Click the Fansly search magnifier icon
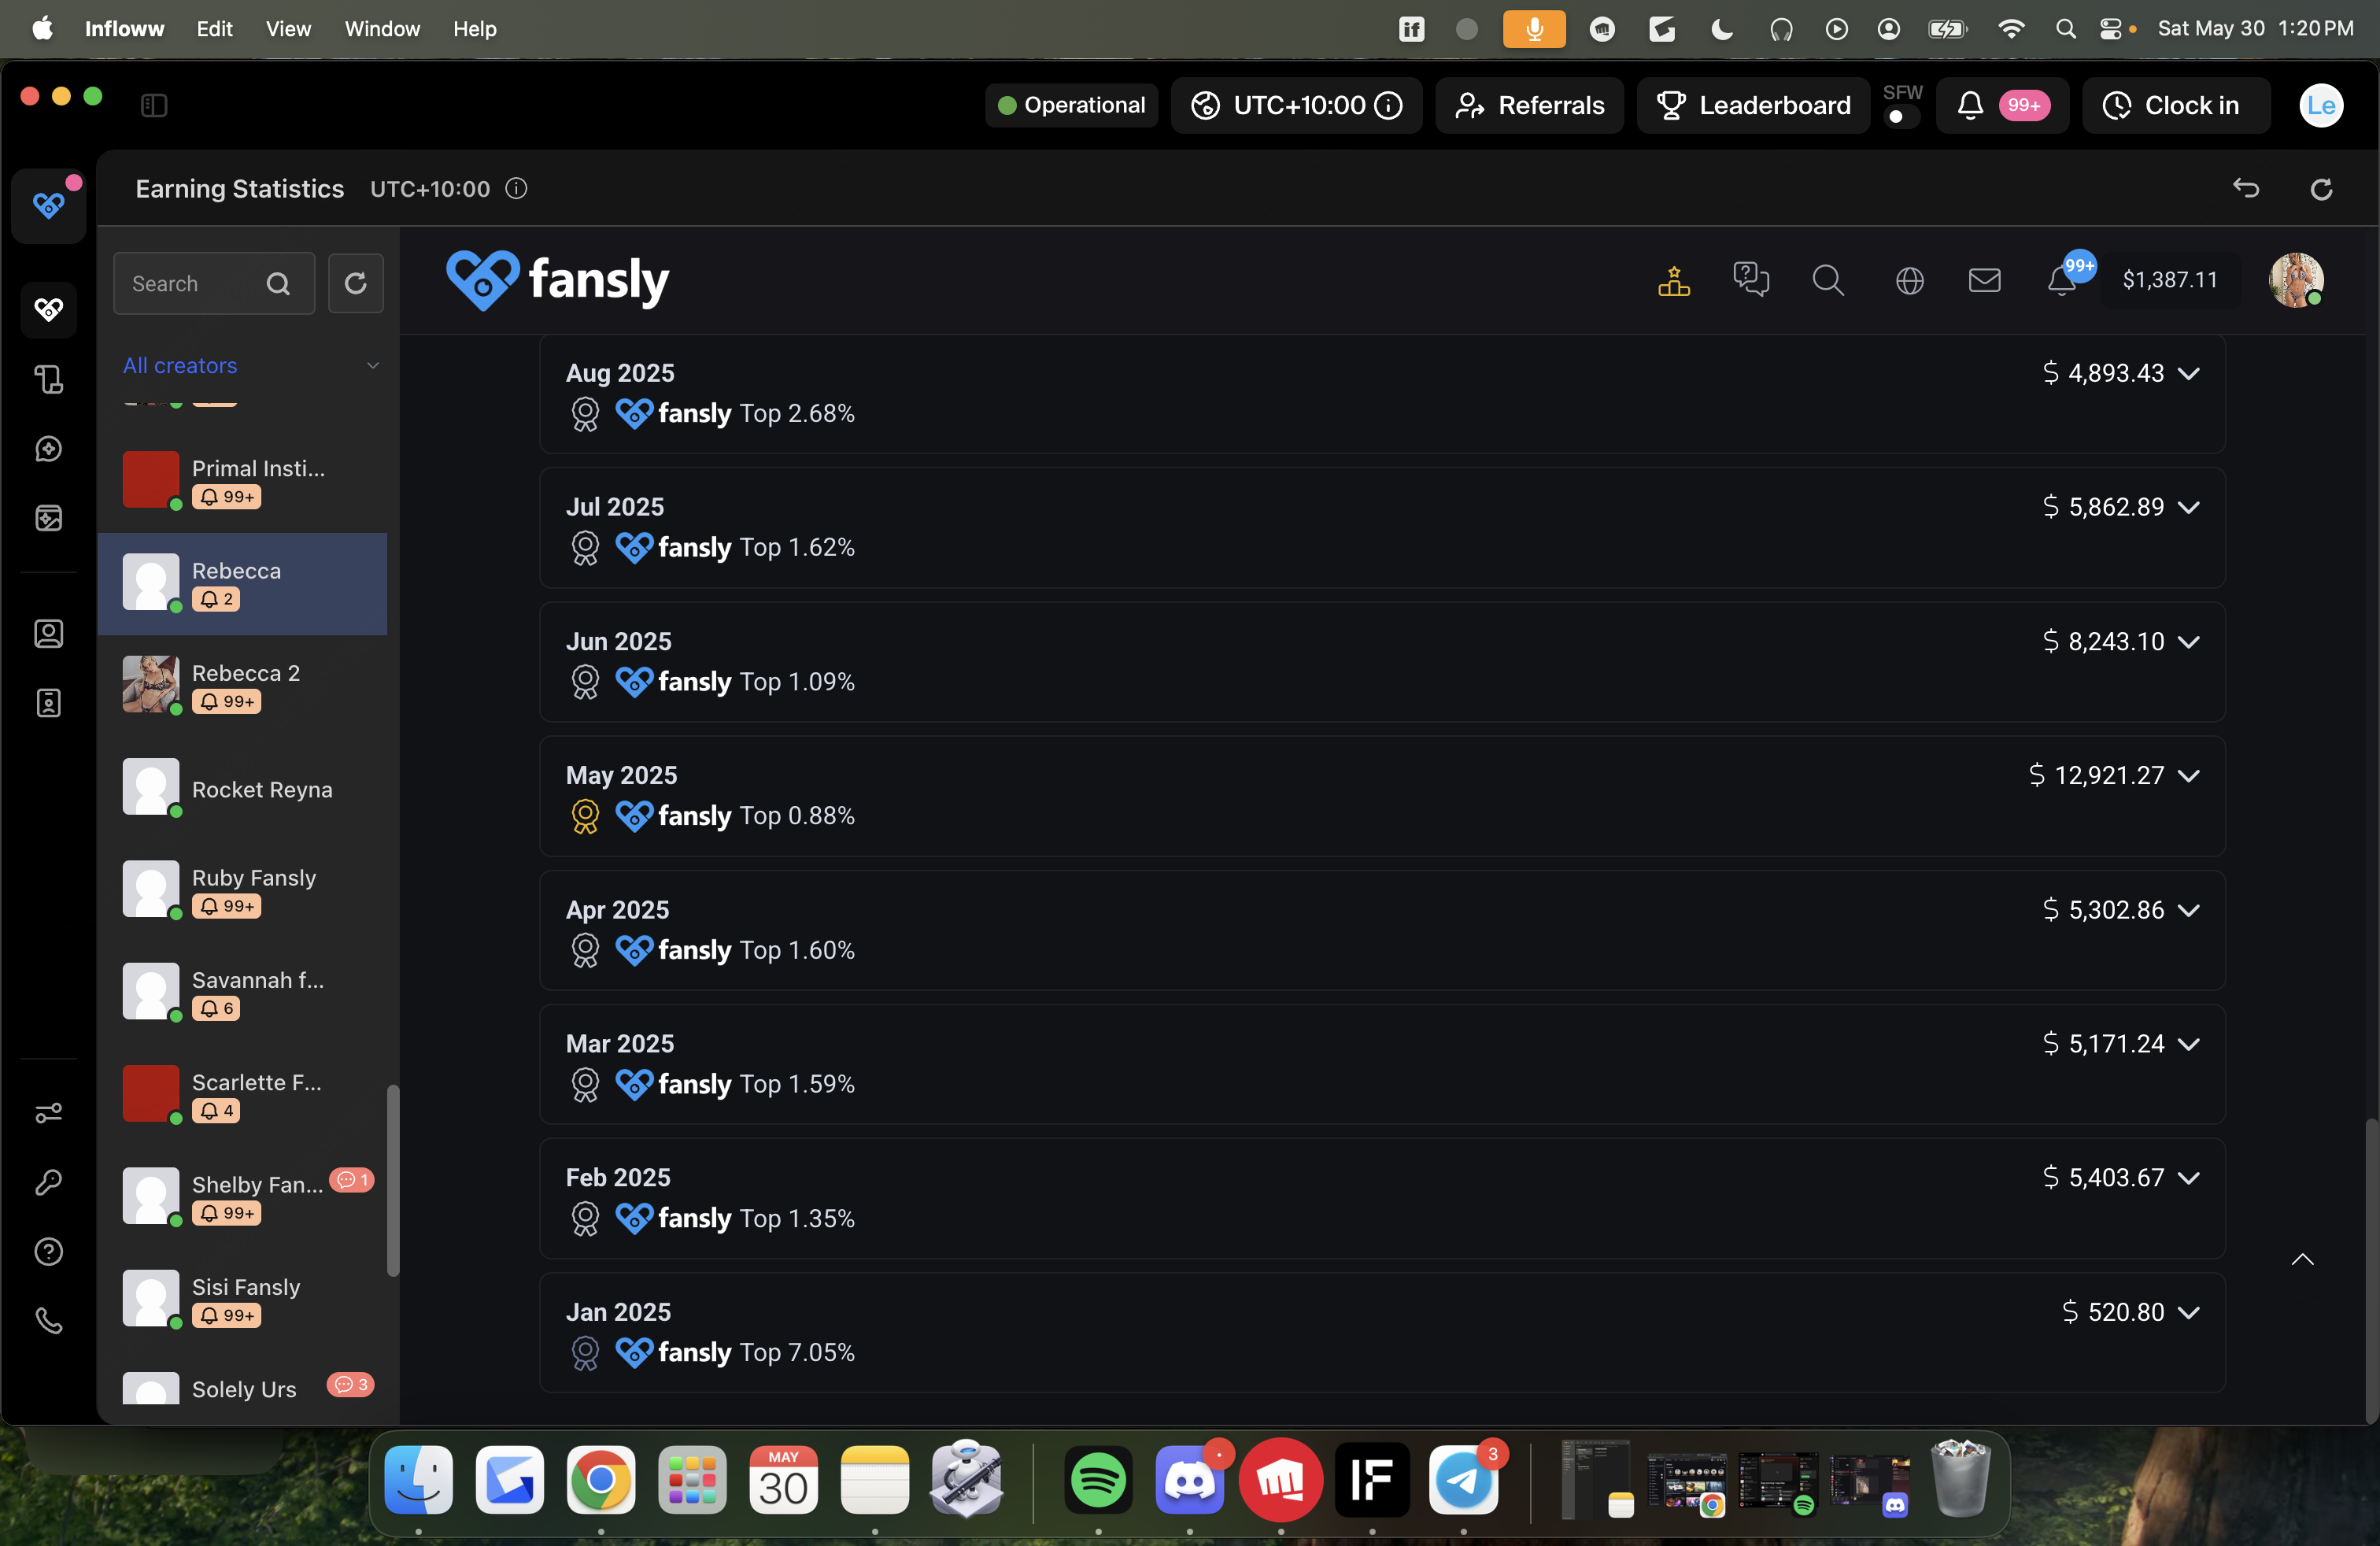The height and width of the screenshot is (1546, 2380). 1828,280
